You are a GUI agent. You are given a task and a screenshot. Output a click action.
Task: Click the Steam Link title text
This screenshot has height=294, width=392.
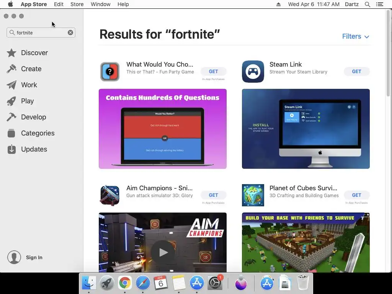(x=286, y=64)
